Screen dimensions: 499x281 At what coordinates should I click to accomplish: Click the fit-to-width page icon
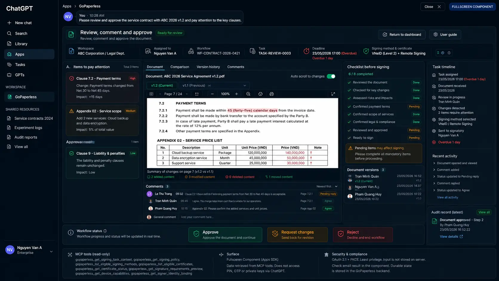(x=197, y=94)
